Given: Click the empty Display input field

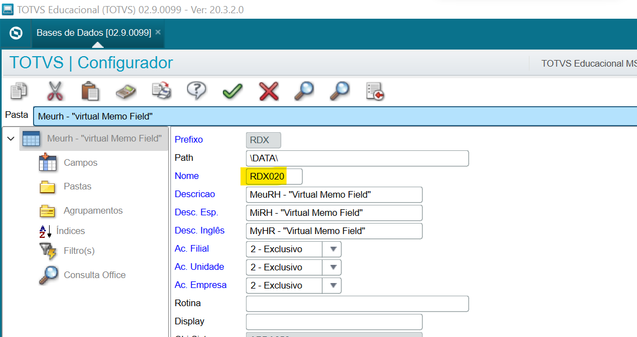Looking at the screenshot, I should tap(334, 322).
